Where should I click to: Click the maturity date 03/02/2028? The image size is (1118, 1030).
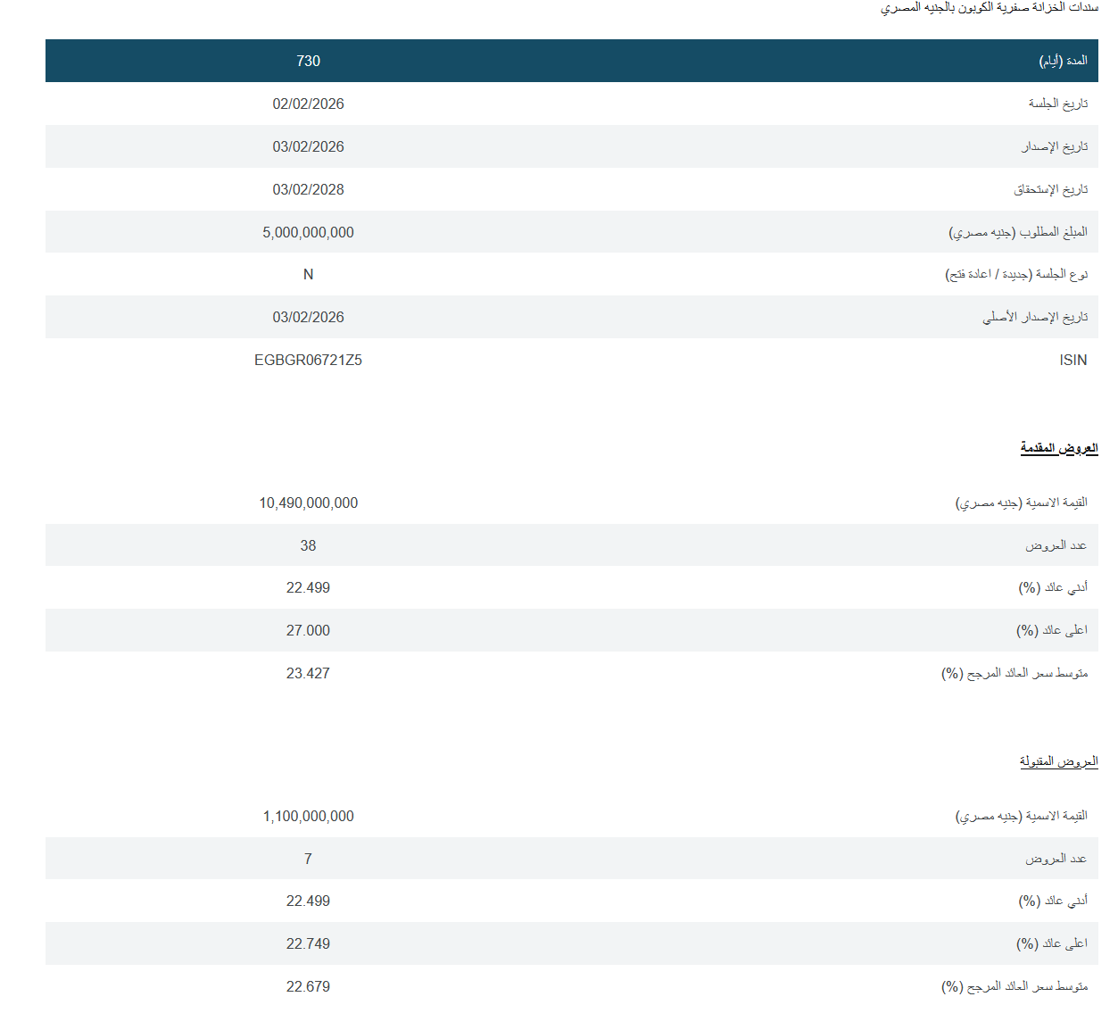click(x=308, y=189)
